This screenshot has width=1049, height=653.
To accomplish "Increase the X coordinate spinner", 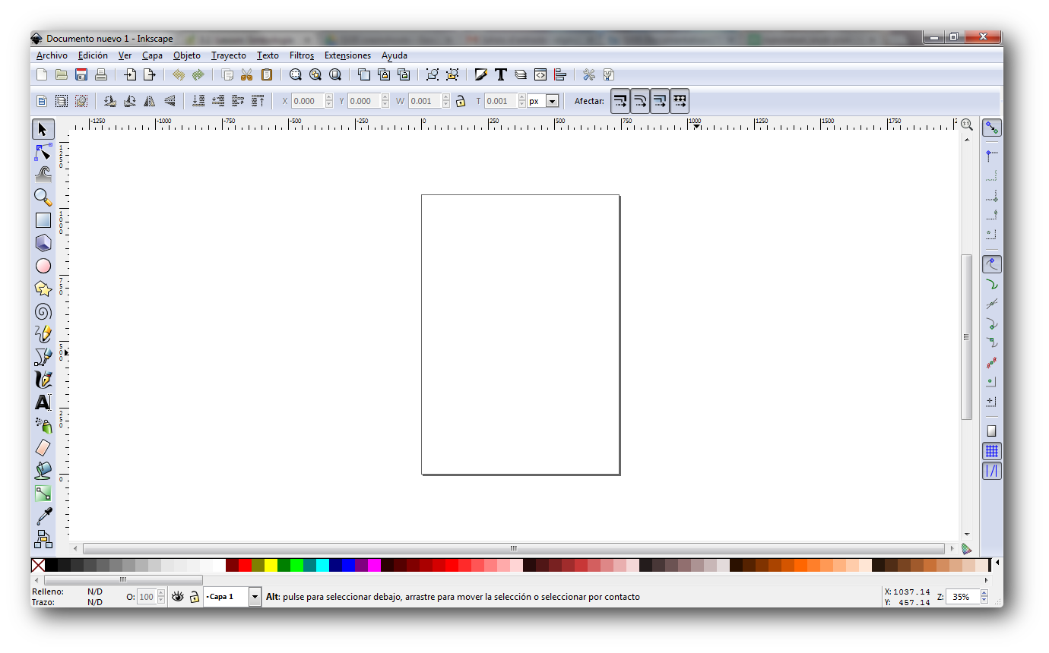I will click(329, 97).
